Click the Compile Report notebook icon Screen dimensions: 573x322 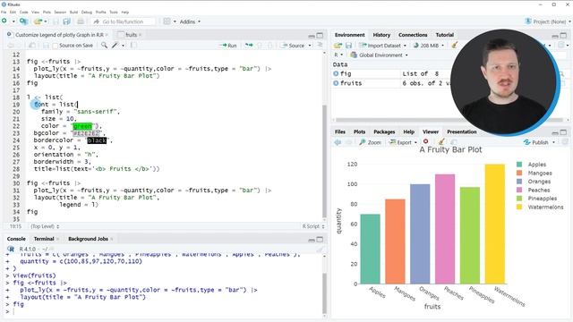coord(133,46)
